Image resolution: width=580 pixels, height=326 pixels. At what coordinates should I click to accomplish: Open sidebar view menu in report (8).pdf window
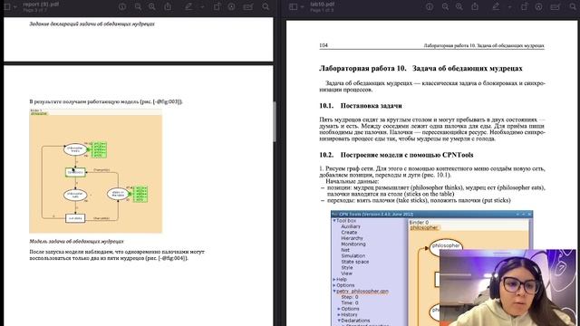(x=6, y=6)
